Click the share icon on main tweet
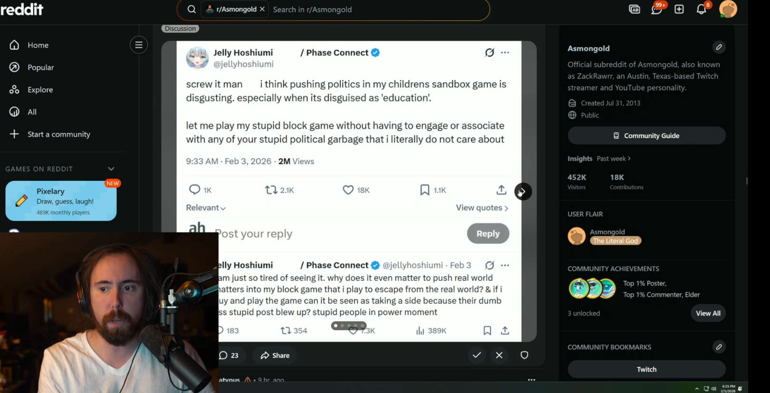 point(502,190)
